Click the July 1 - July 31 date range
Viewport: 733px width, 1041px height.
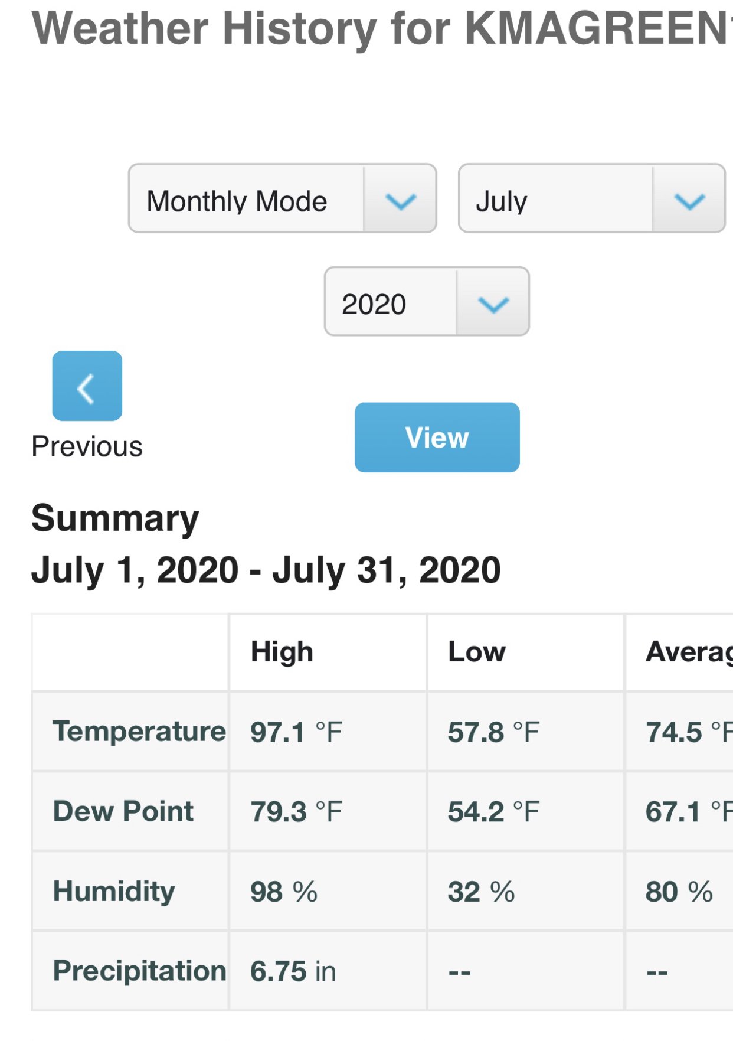(266, 570)
